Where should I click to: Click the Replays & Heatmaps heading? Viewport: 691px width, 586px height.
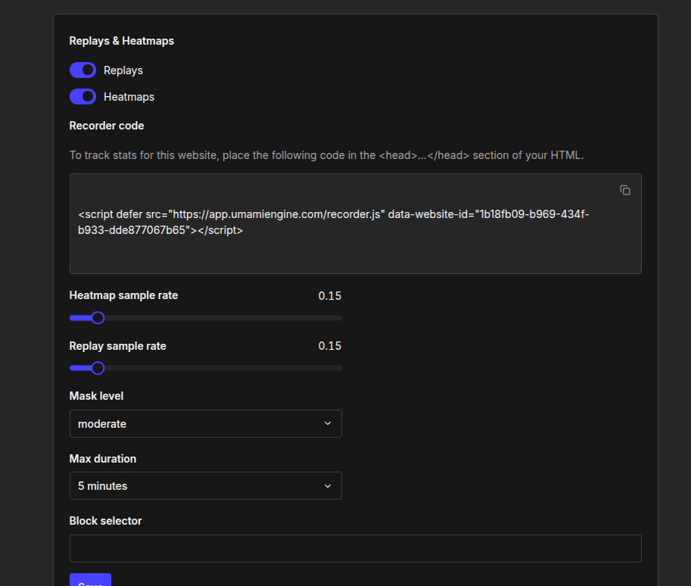click(122, 41)
